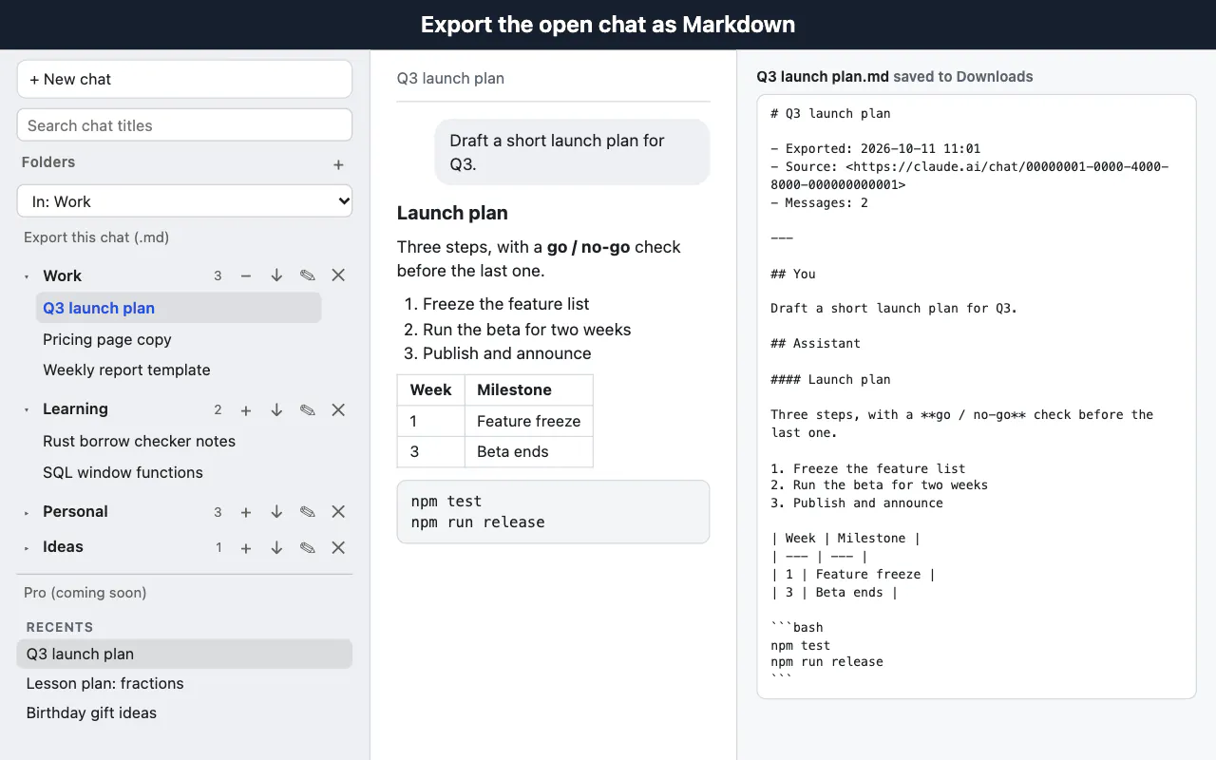Click the down arrow icon in the Learning row
Viewport: 1216px width, 760px height.
click(x=276, y=410)
